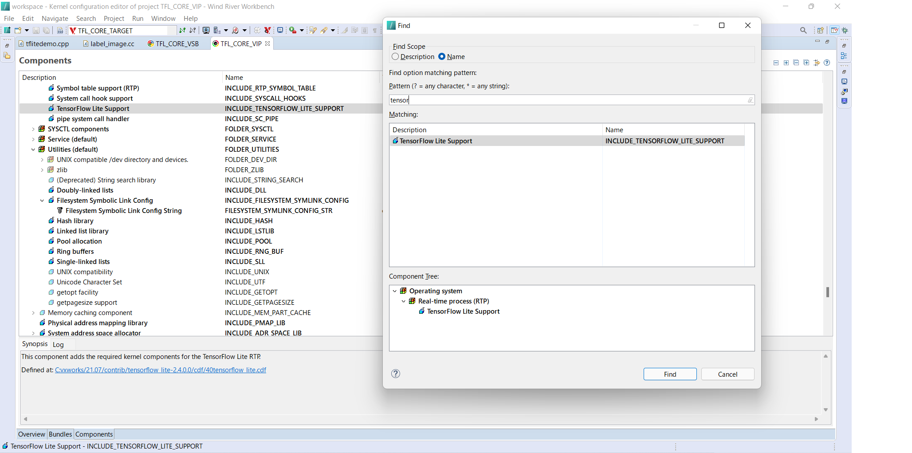The height and width of the screenshot is (453, 912).
Task: Click the Synopsis scroll down arrow
Action: coord(826,410)
